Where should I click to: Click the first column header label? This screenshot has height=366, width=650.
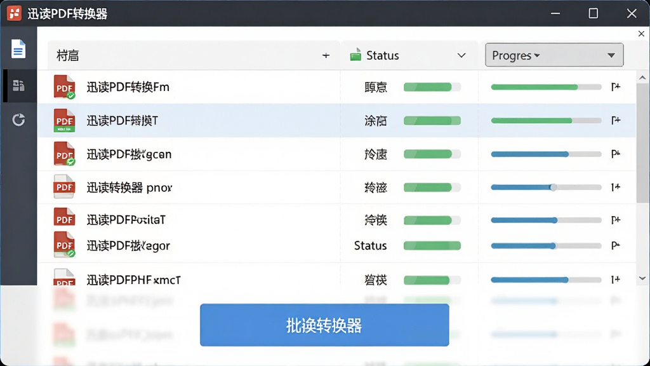(x=67, y=56)
